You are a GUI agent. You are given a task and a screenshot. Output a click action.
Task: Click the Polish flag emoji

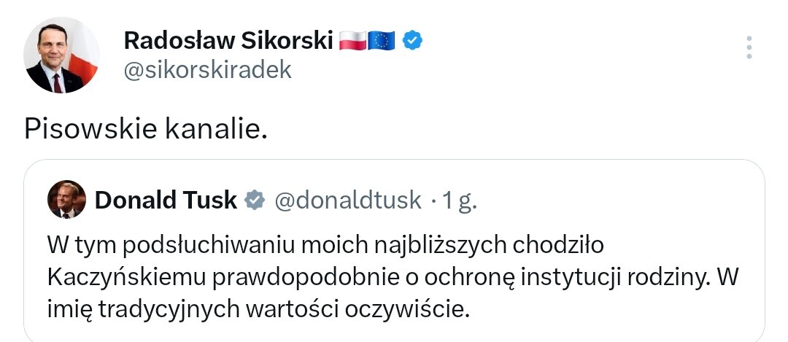point(352,41)
